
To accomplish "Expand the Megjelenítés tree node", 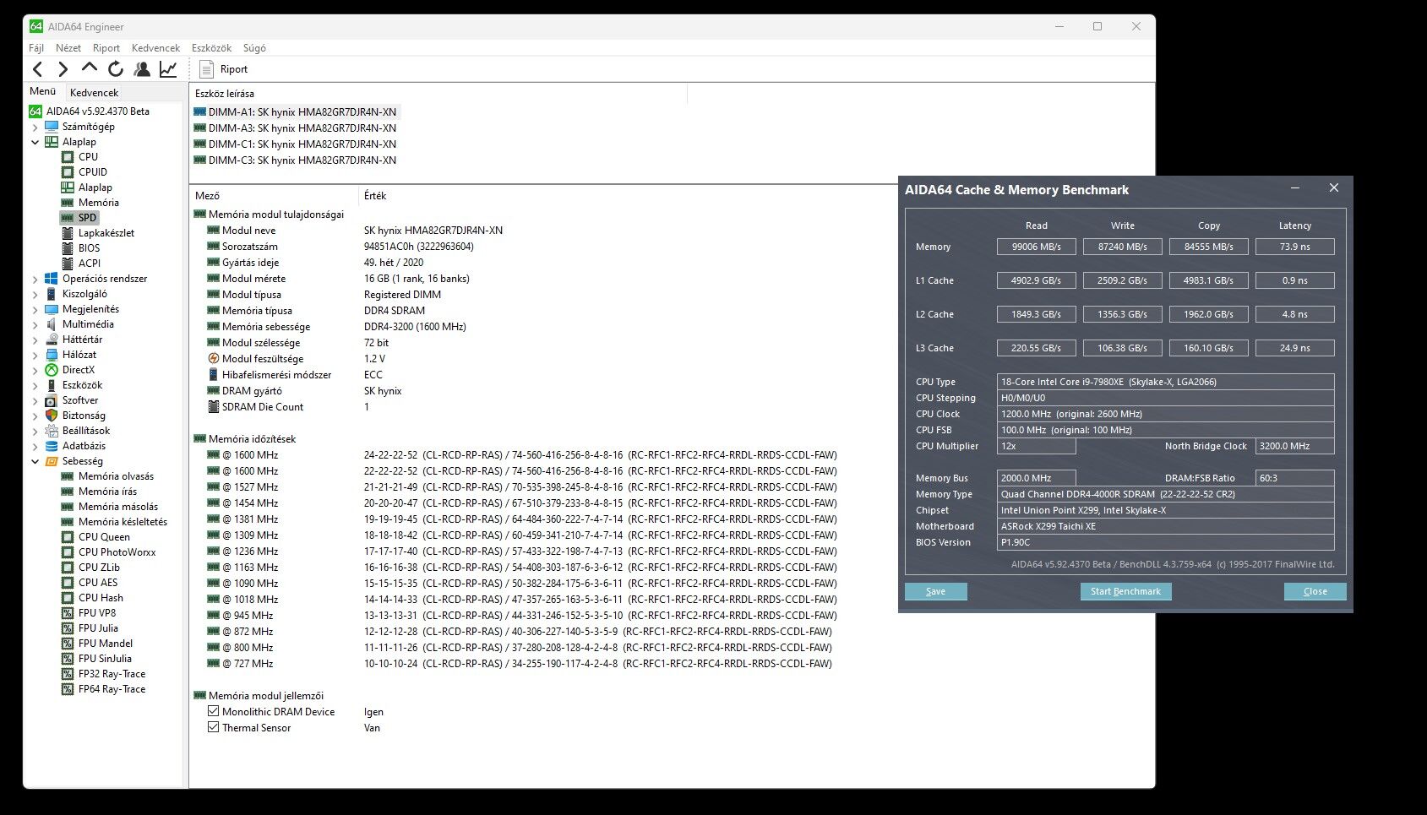I will click(x=35, y=310).
